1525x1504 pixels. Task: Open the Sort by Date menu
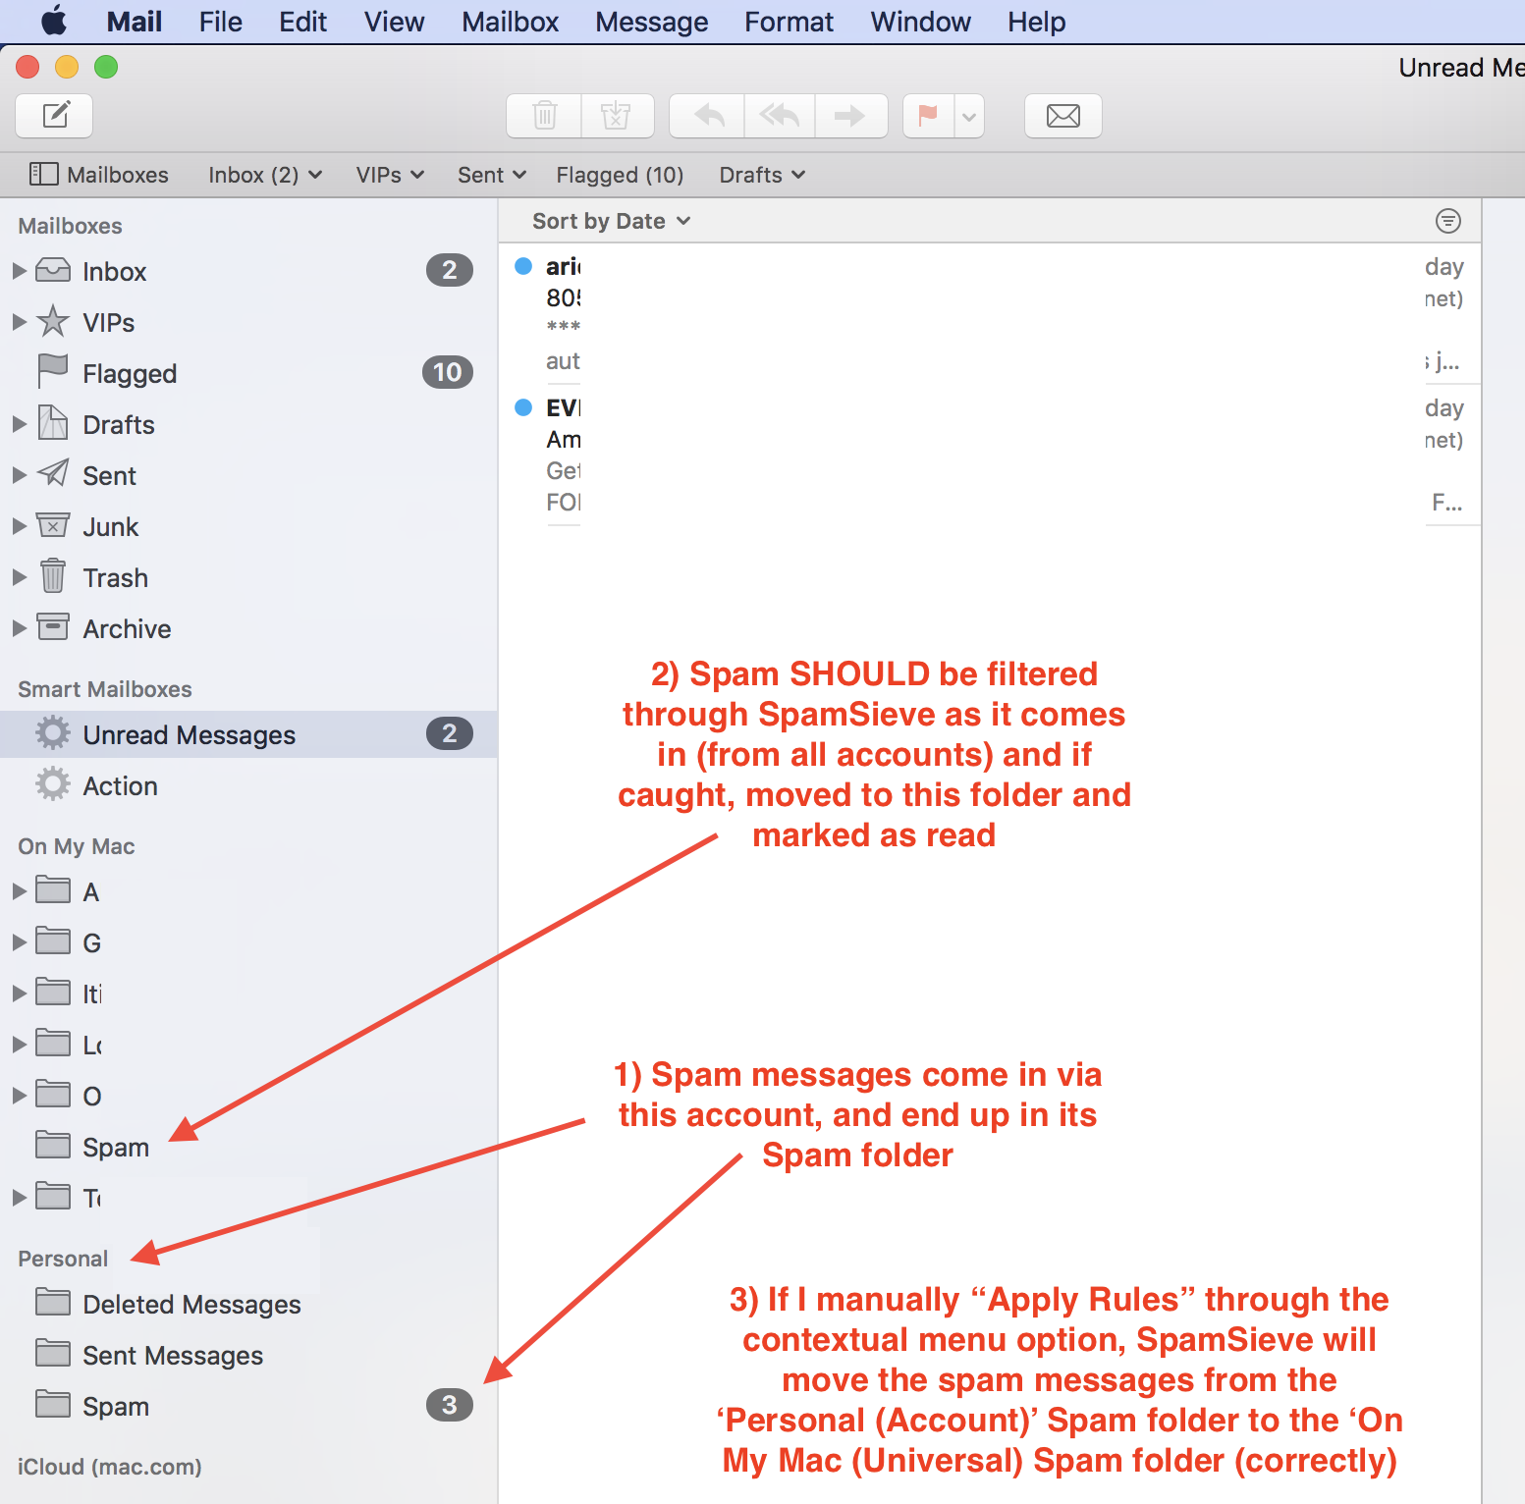(611, 221)
